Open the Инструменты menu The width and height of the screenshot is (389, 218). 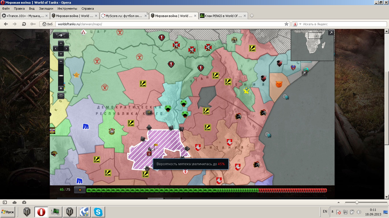coord(67,9)
